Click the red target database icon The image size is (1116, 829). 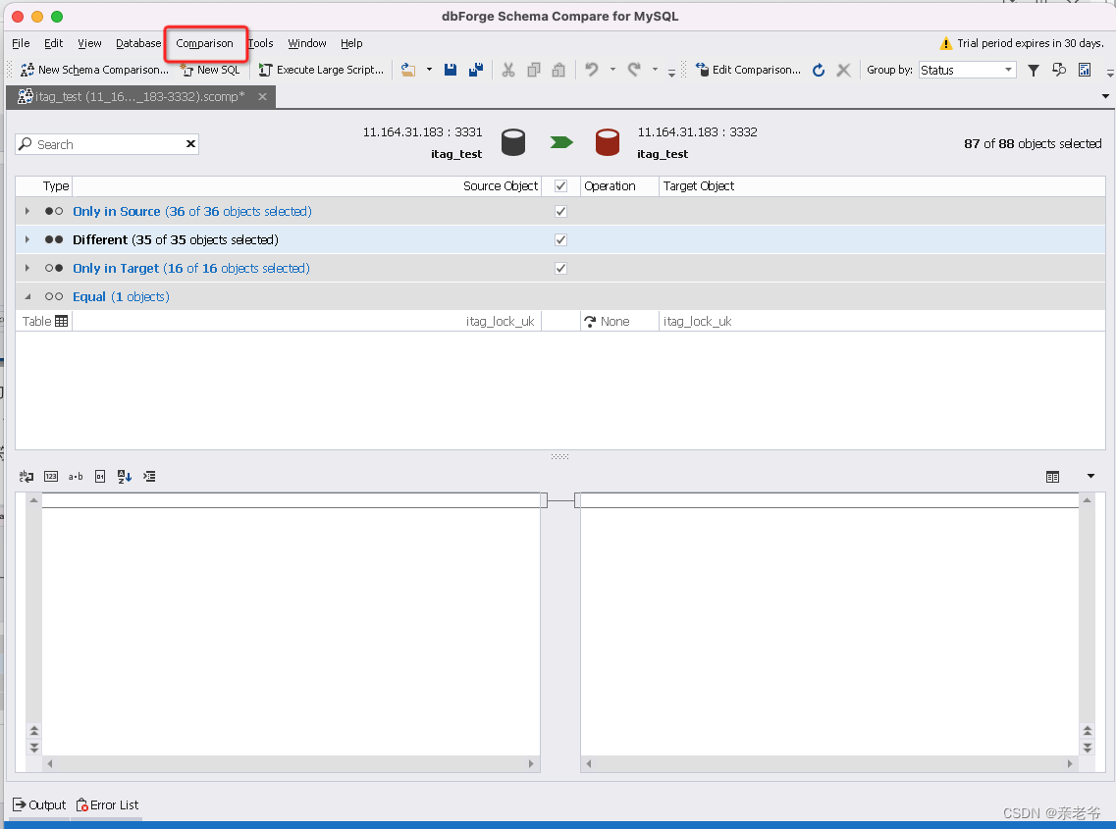pyautogui.click(x=608, y=142)
